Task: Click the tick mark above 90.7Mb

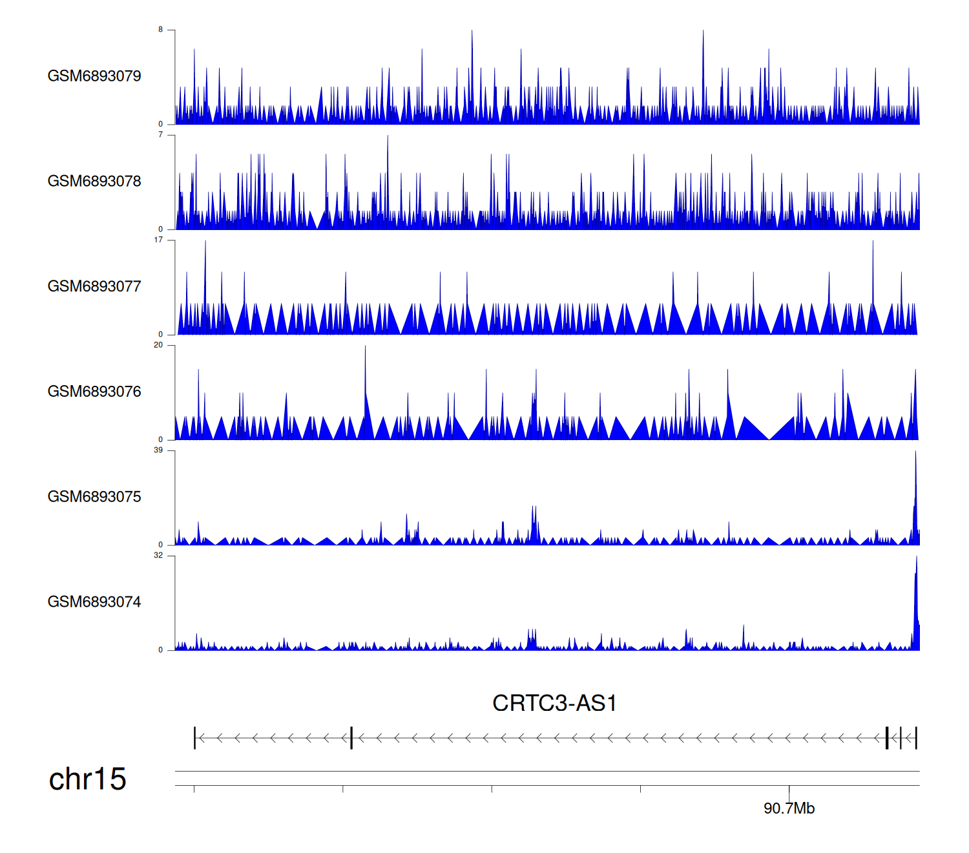Action: click(x=789, y=789)
